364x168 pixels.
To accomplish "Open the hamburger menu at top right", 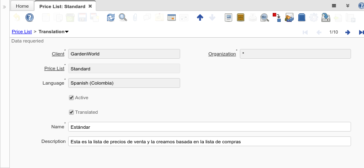I will (x=334, y=6).
